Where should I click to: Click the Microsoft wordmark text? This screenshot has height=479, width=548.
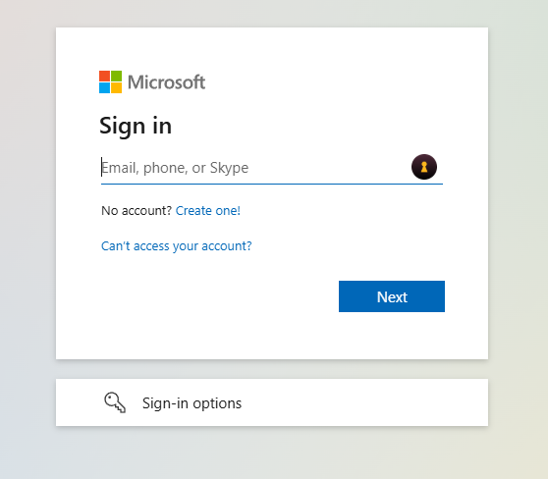coord(166,82)
